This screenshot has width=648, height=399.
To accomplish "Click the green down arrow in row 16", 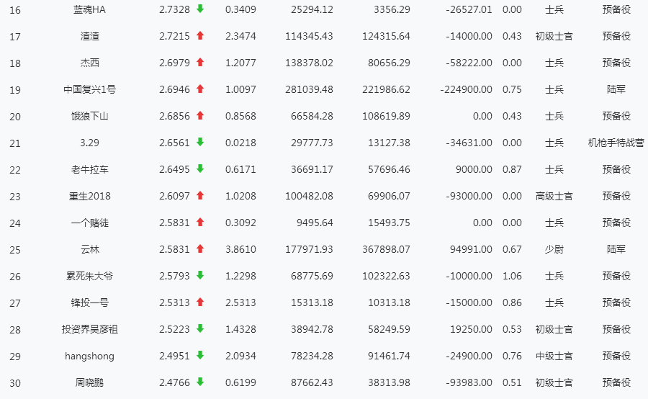I will tap(200, 9).
